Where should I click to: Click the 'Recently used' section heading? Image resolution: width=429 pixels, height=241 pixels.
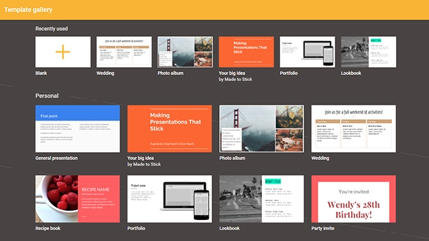(x=51, y=29)
